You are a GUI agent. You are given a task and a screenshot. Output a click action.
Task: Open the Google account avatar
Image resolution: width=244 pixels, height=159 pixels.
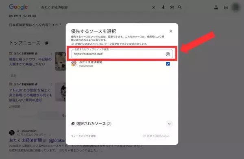pos(235,7)
